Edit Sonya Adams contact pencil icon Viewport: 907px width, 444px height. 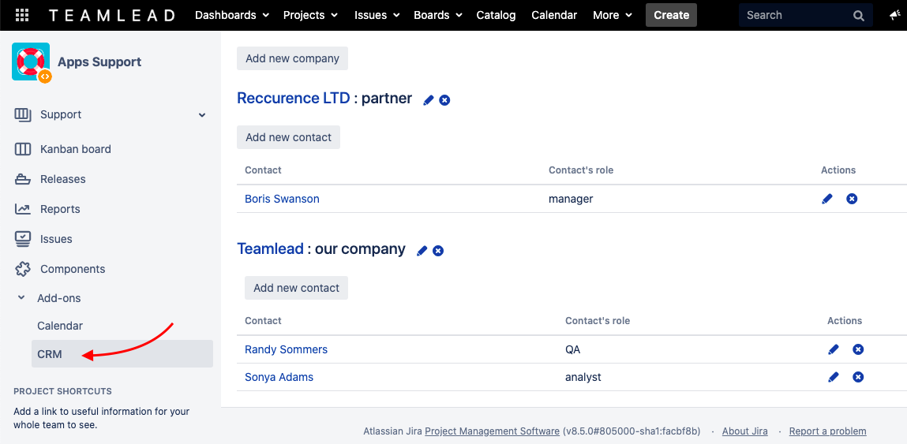(x=834, y=377)
